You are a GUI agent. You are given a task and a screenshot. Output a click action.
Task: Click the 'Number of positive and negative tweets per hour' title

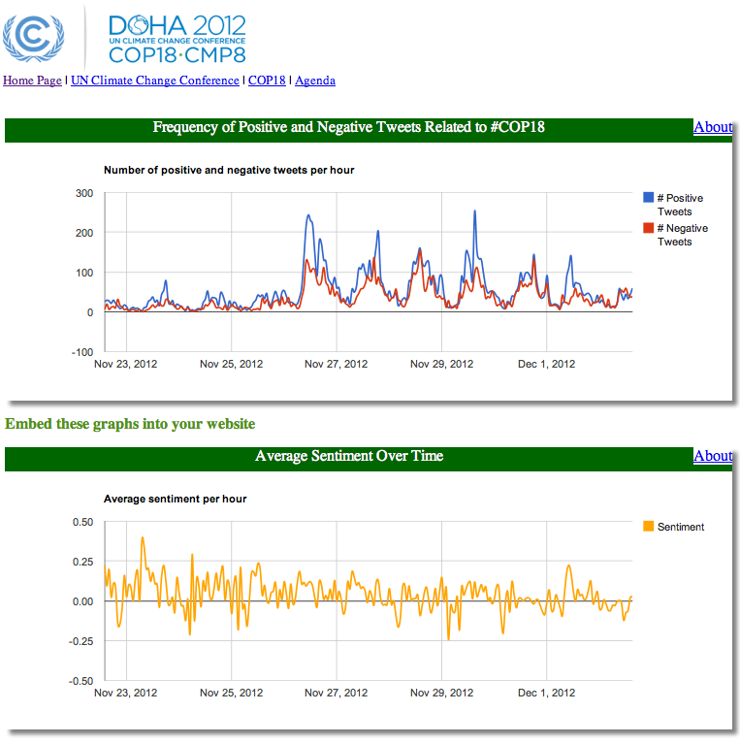(x=229, y=171)
